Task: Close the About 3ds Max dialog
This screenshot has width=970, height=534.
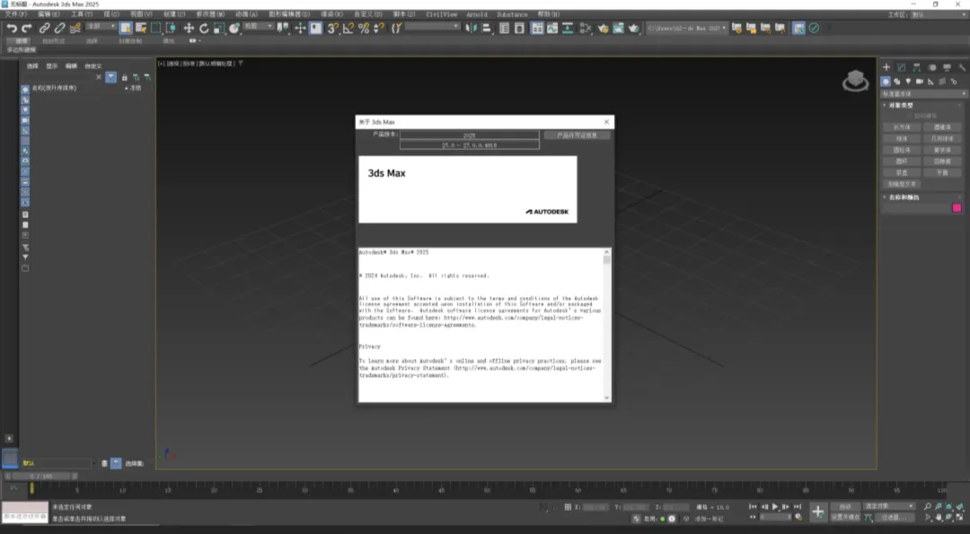Action: point(606,122)
